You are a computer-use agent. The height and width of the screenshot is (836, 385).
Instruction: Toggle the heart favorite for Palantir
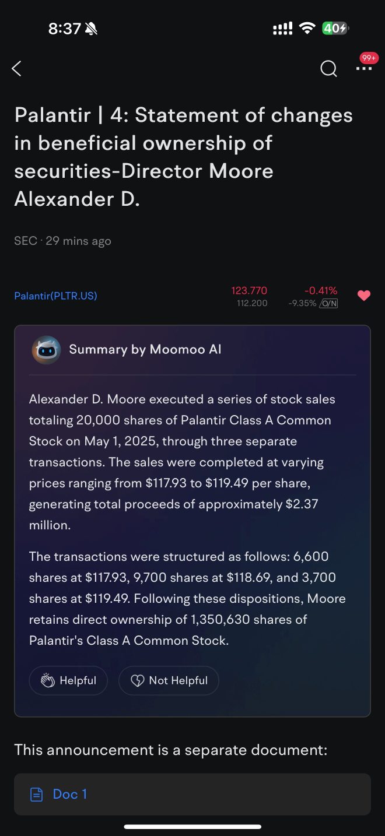click(x=364, y=296)
